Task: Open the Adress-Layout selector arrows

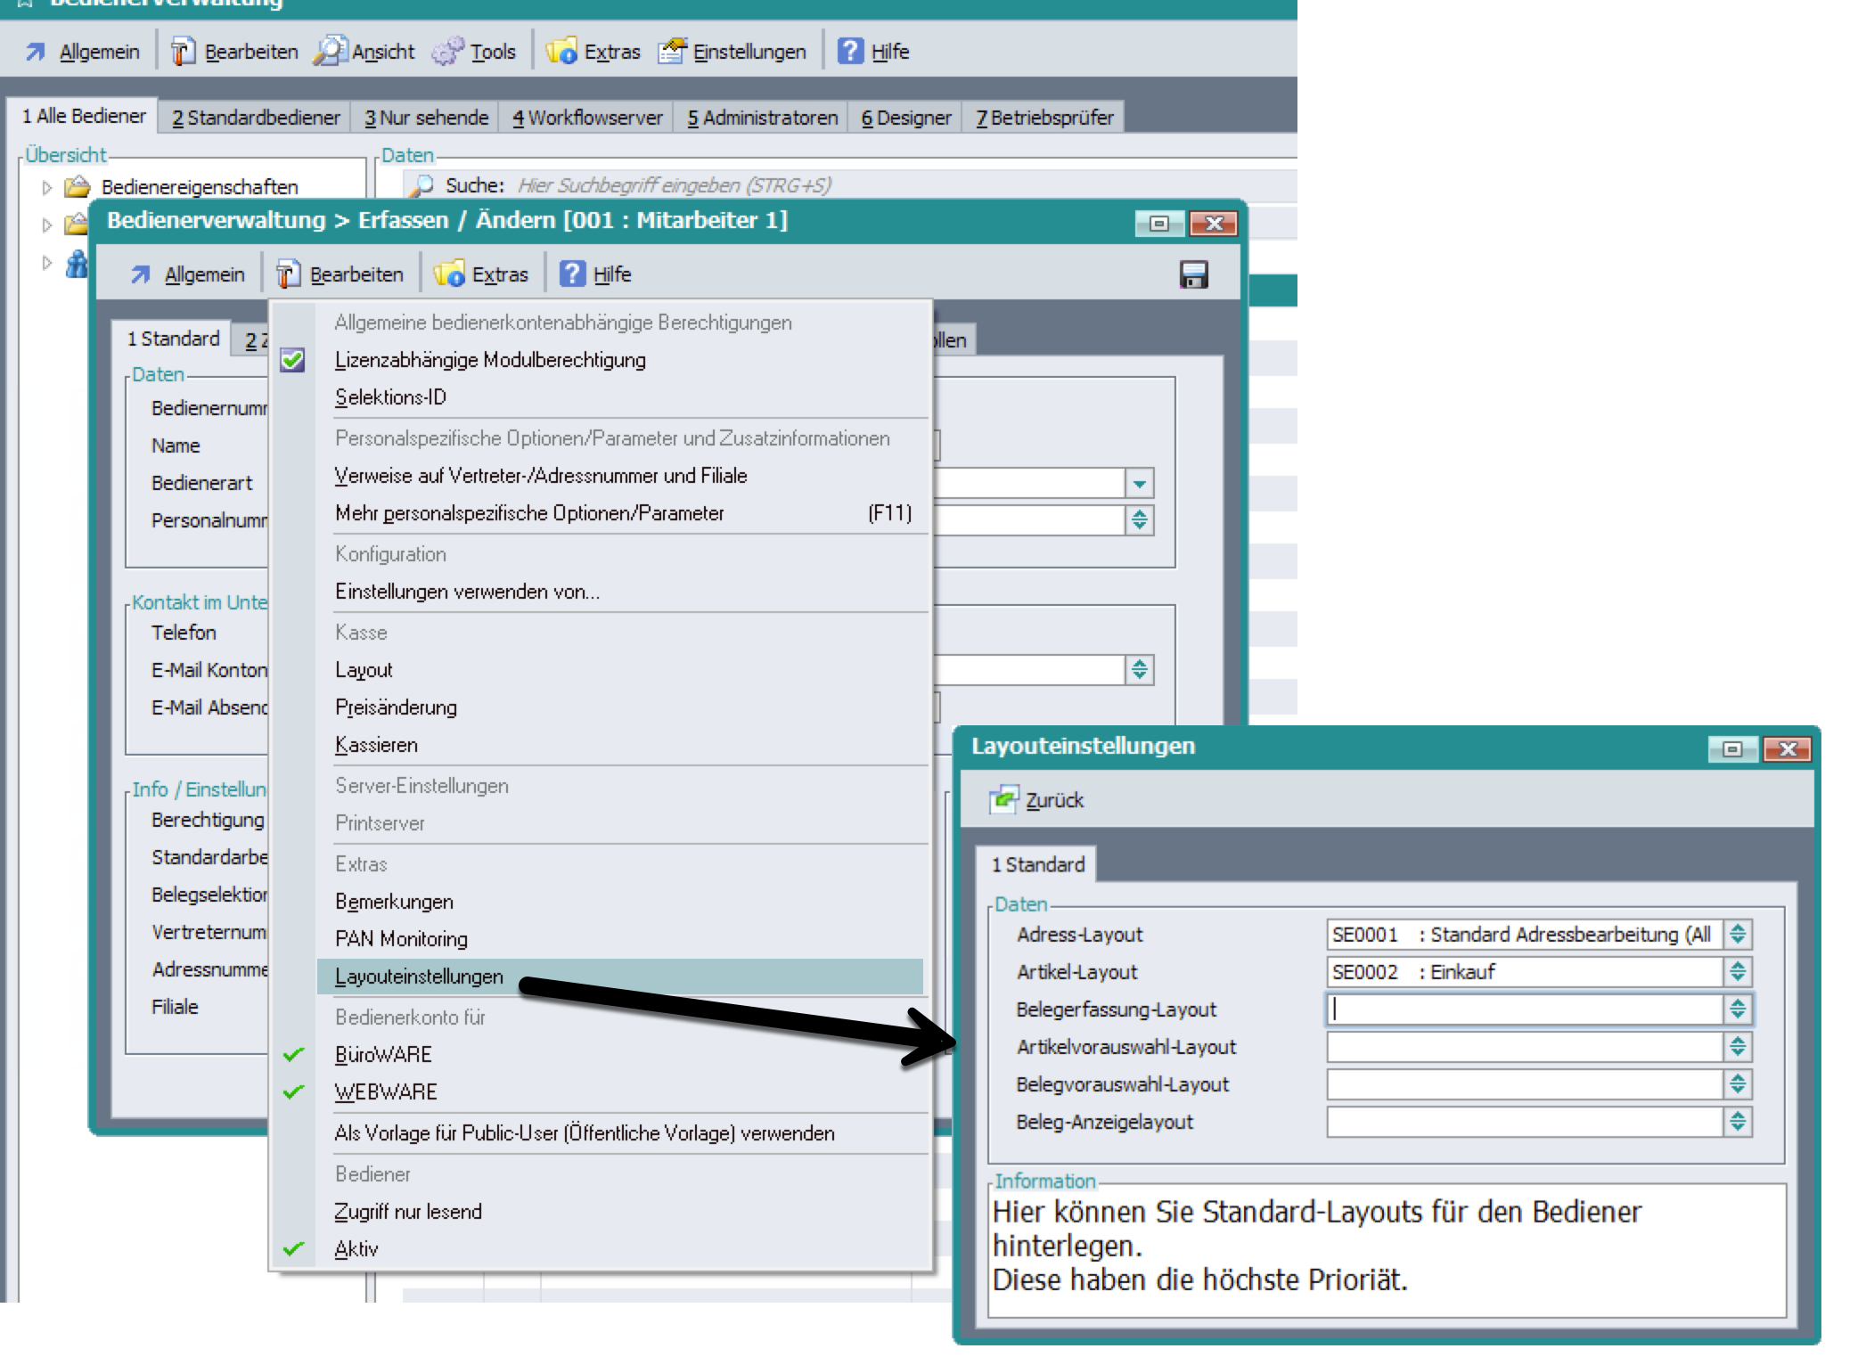Action: pyautogui.click(x=1737, y=935)
